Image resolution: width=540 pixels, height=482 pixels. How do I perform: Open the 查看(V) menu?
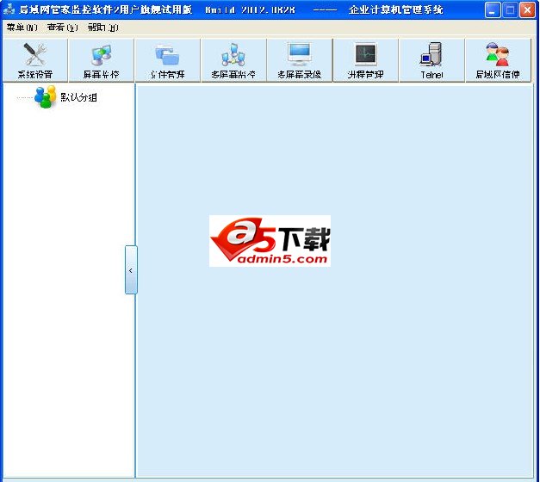62,28
